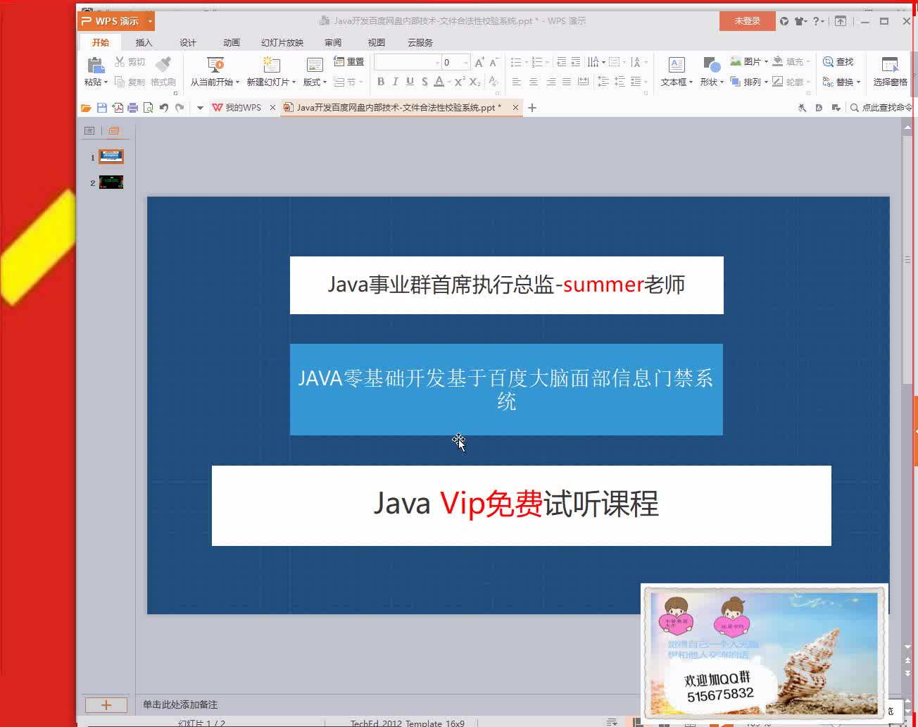The image size is (918, 727).
Task: Click the notes area 单击此处添加备注
Action: (x=180, y=704)
